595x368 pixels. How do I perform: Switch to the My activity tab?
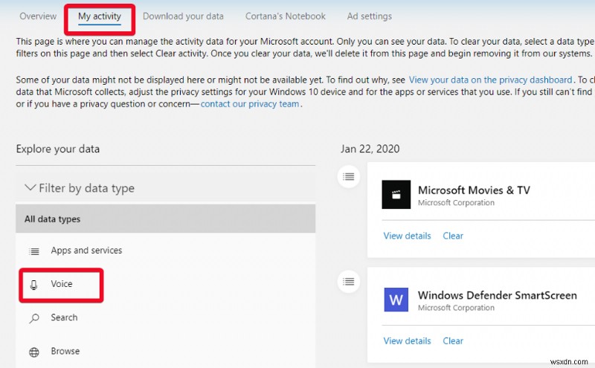(x=99, y=16)
